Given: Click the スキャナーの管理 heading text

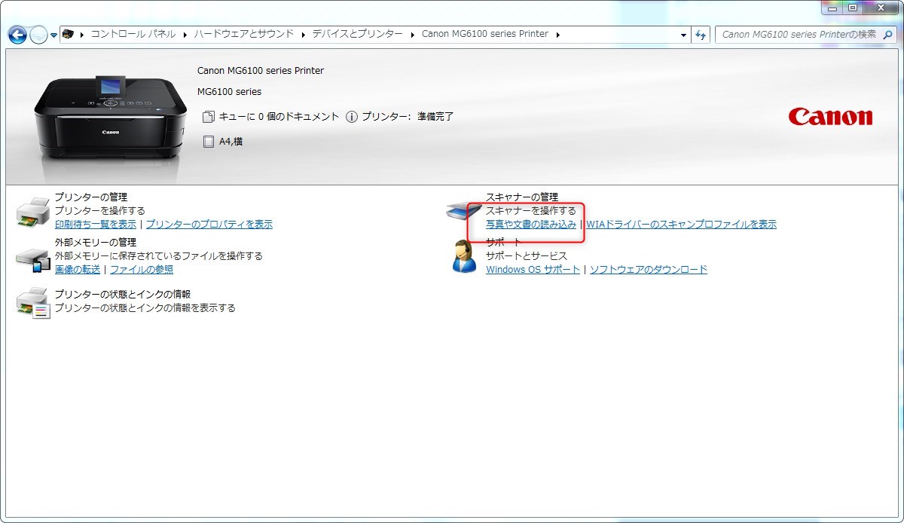Looking at the screenshot, I should coord(522,197).
